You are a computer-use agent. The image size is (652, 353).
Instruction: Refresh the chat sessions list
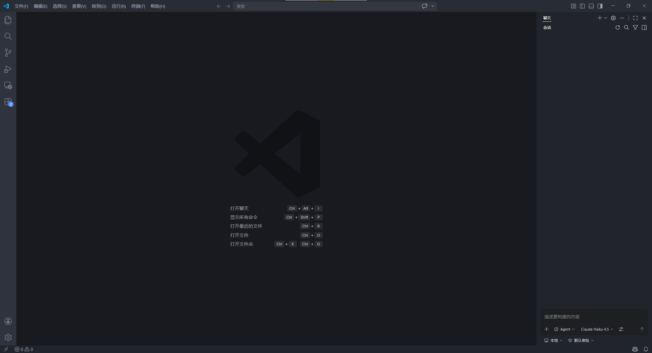(x=617, y=27)
